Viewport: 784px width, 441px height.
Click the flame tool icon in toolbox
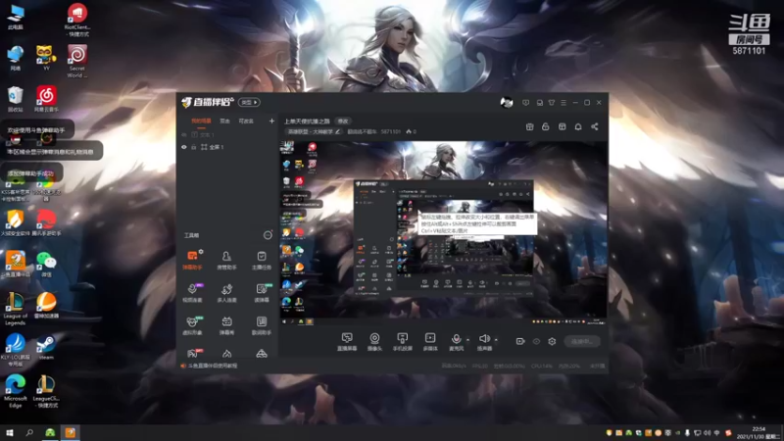[x=226, y=354]
